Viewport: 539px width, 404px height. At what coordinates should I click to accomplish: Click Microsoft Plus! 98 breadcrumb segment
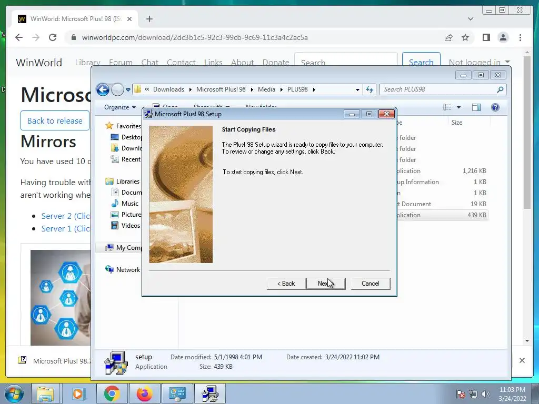pyautogui.click(x=221, y=89)
